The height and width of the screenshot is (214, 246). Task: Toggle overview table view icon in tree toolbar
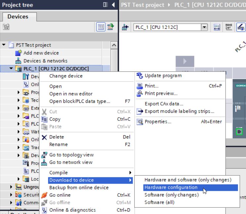point(101,27)
